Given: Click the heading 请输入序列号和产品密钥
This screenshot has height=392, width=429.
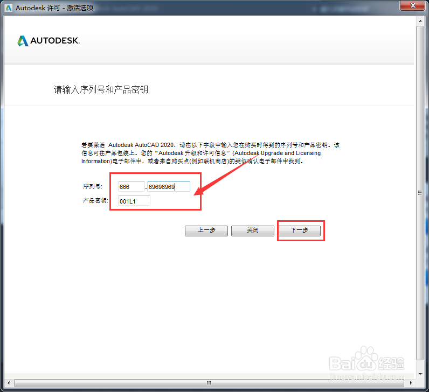Looking at the screenshot, I should (x=101, y=89).
